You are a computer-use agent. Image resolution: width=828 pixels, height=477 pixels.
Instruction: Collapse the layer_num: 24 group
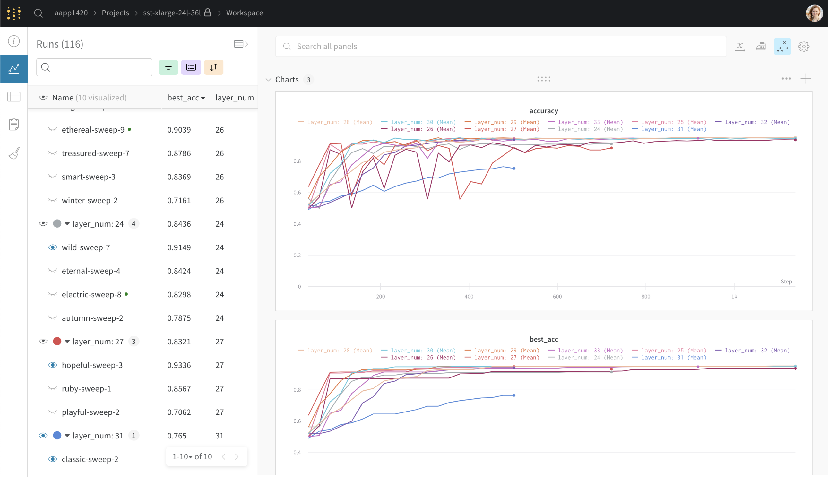(67, 224)
